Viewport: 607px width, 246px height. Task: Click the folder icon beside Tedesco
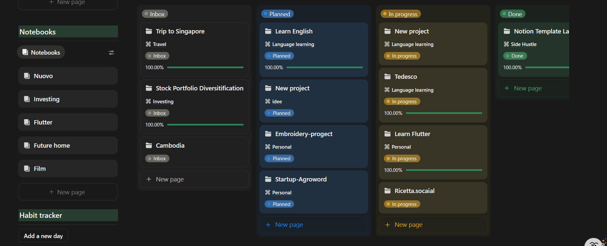coord(388,77)
